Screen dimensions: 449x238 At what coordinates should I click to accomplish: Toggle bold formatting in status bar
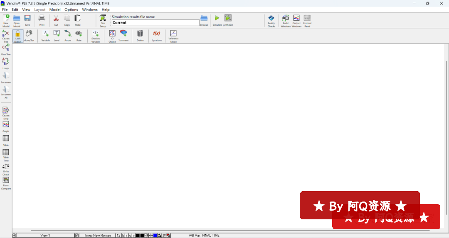point(123,236)
